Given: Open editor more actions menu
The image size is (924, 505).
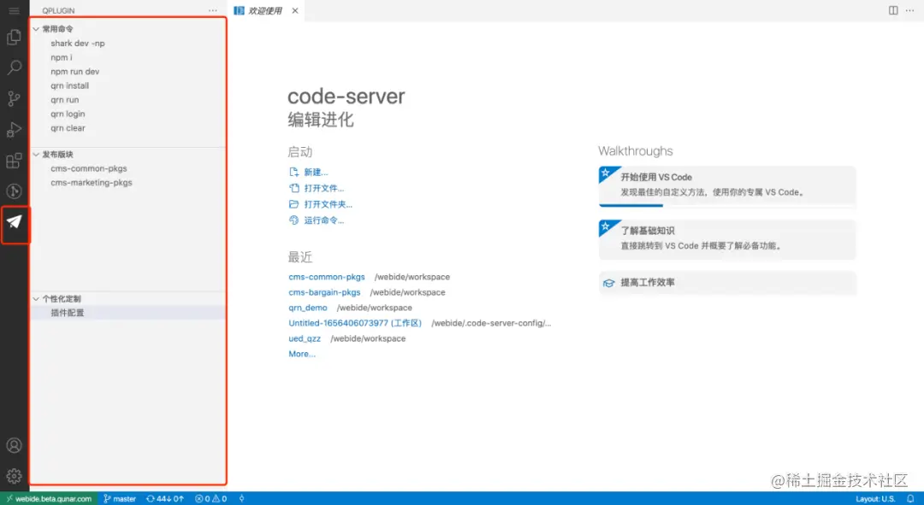Looking at the screenshot, I should click(909, 10).
